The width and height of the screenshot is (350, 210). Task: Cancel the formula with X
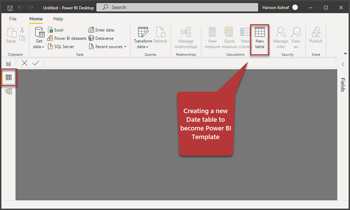[x=24, y=63]
